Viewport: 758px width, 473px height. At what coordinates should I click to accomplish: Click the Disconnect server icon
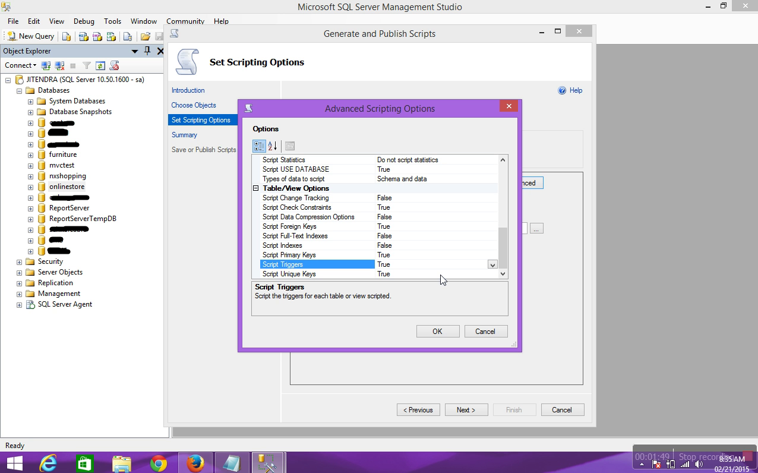click(x=59, y=65)
